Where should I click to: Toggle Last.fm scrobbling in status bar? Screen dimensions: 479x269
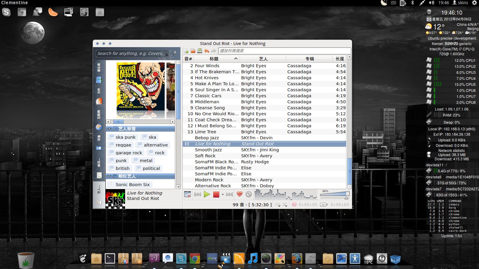tap(294, 204)
